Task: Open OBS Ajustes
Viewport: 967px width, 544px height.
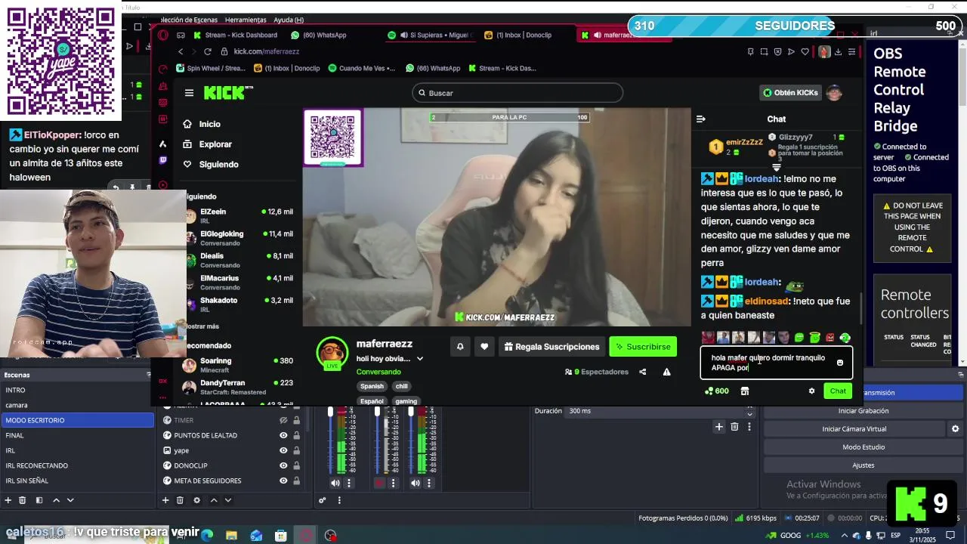Action: tap(863, 465)
